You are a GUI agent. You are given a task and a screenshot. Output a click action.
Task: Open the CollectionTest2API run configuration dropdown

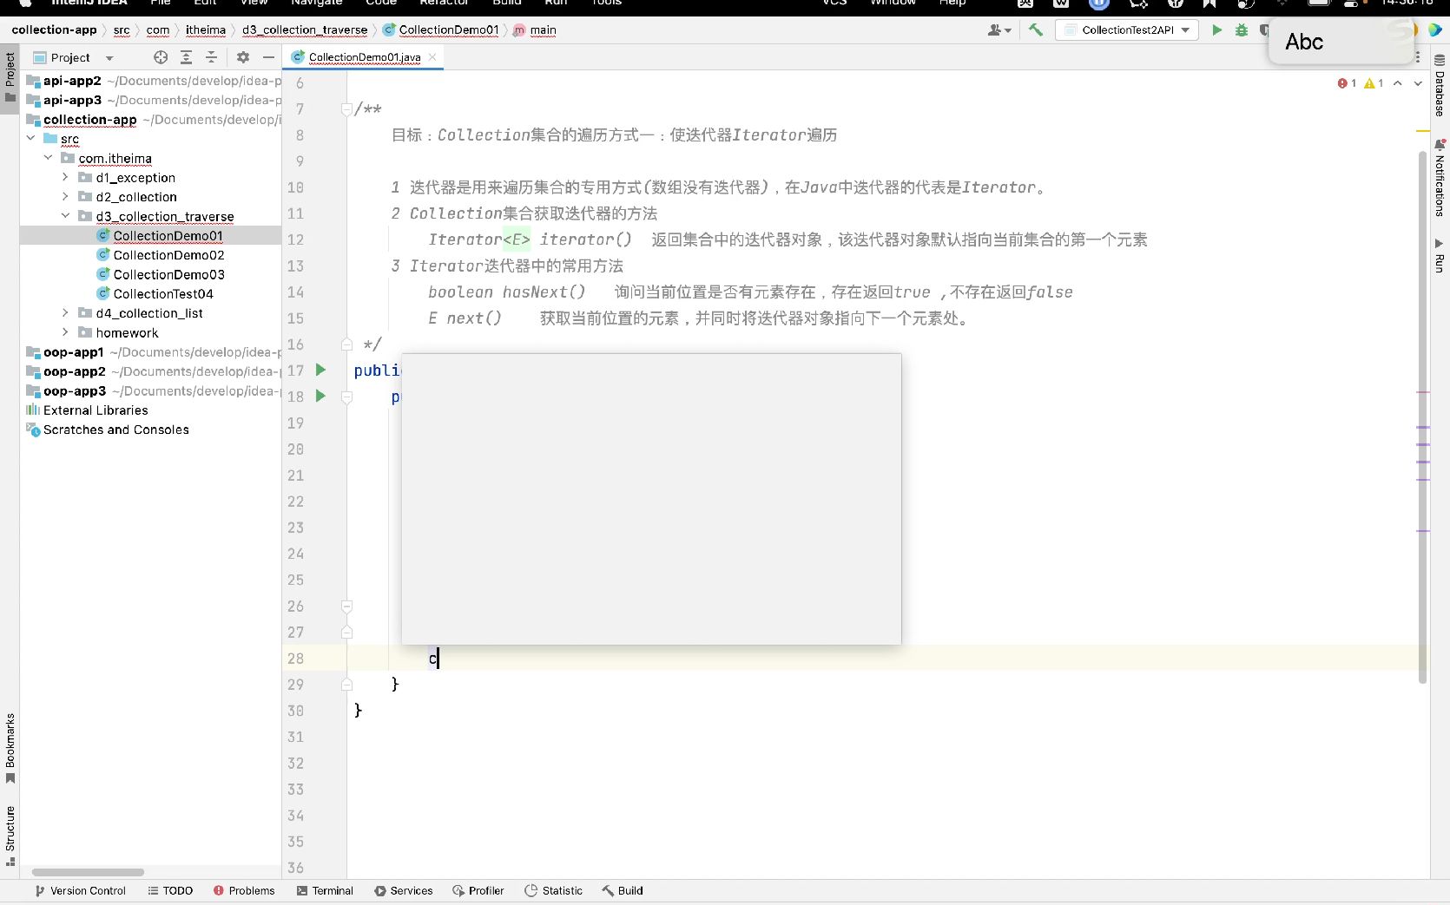pos(1127,30)
